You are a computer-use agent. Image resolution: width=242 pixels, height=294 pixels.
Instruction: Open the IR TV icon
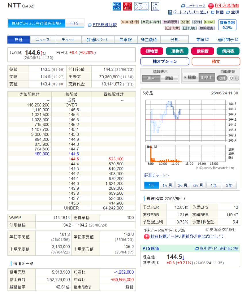click(x=155, y=6)
